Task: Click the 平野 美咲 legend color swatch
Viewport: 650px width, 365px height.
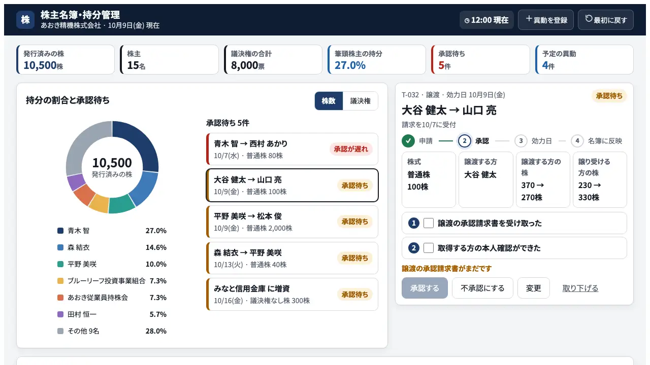Action: coord(60,264)
